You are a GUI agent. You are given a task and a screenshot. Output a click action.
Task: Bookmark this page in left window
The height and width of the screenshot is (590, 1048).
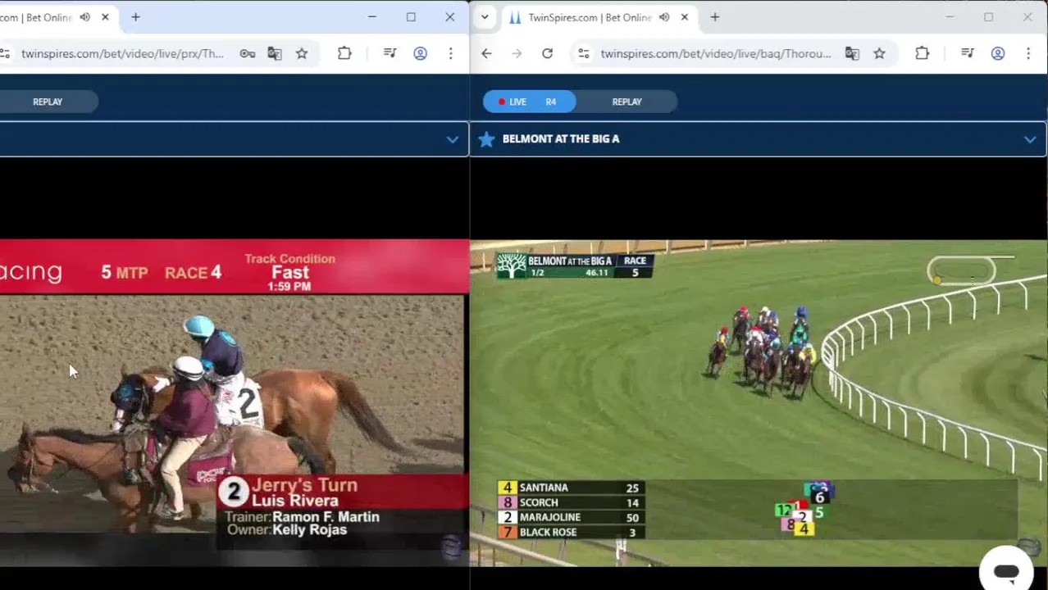(x=302, y=54)
